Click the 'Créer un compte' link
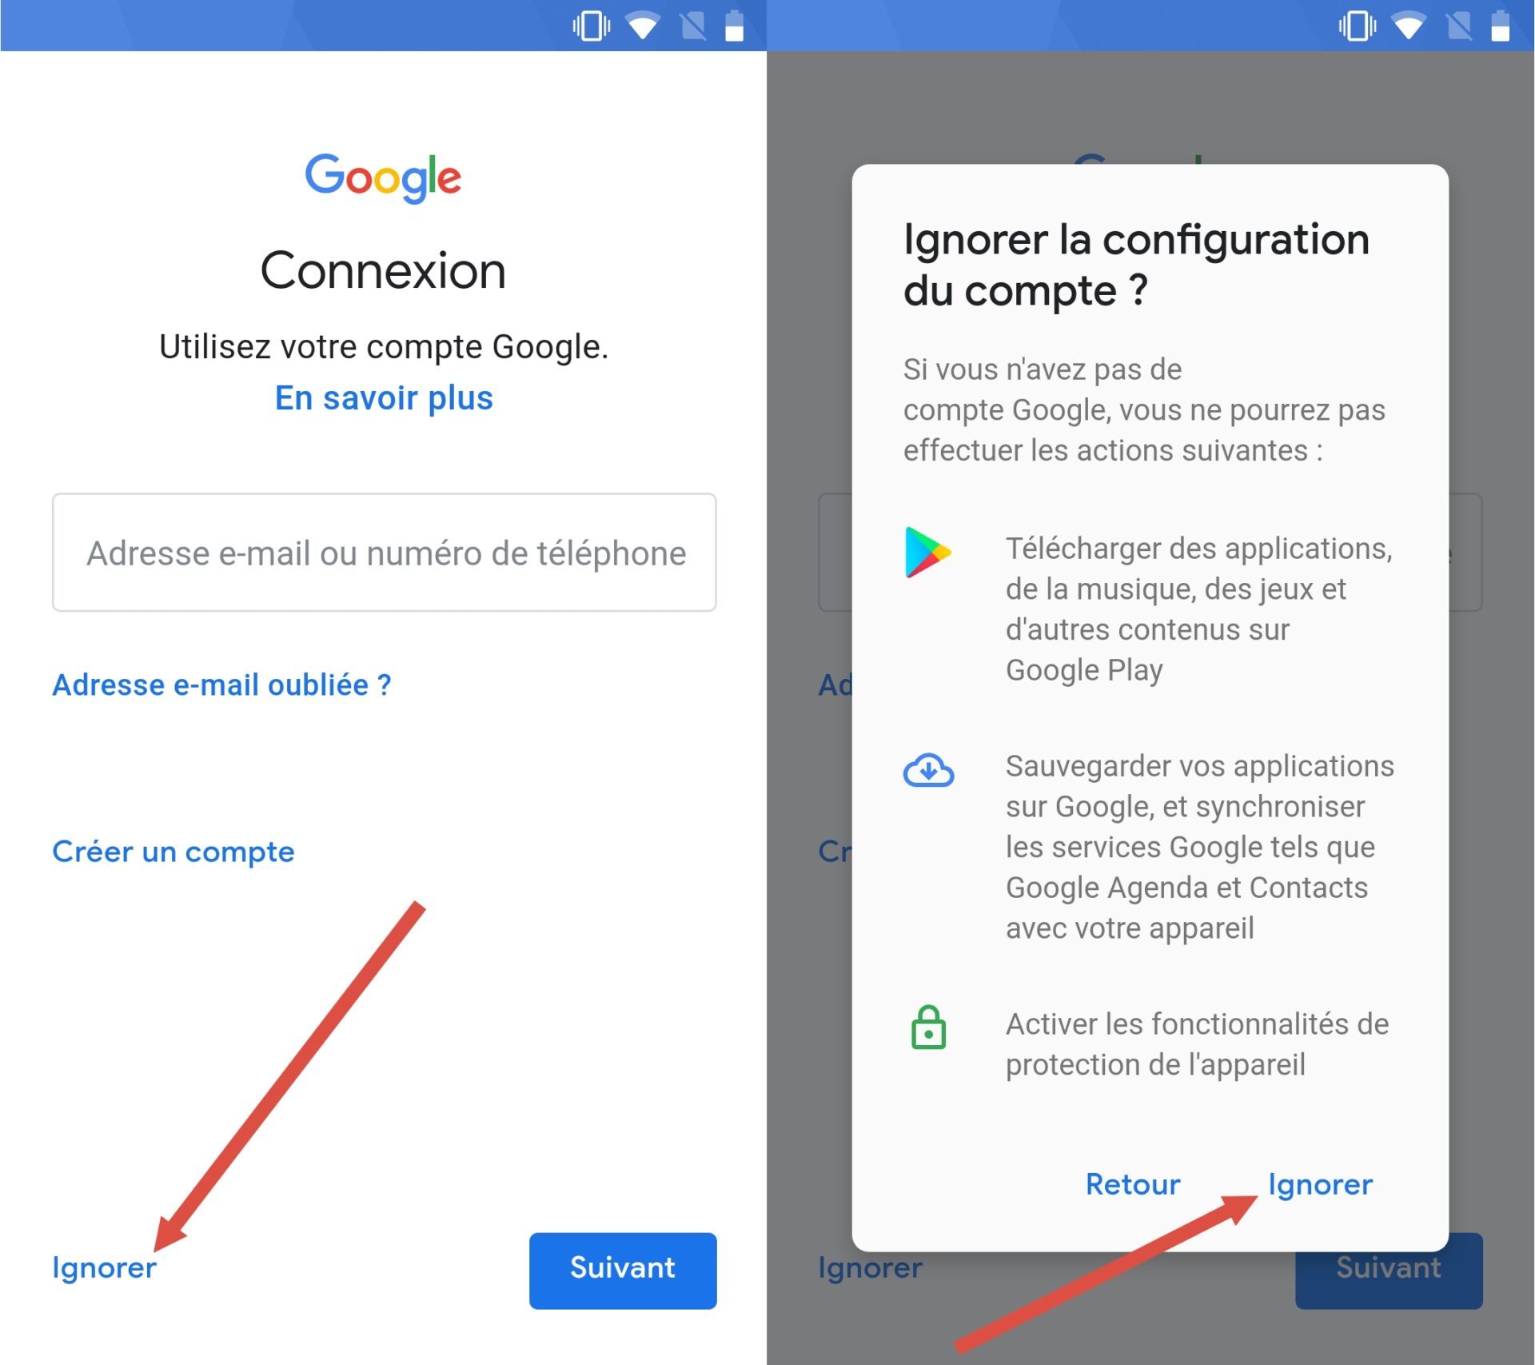Image resolution: width=1535 pixels, height=1365 pixels. [173, 852]
